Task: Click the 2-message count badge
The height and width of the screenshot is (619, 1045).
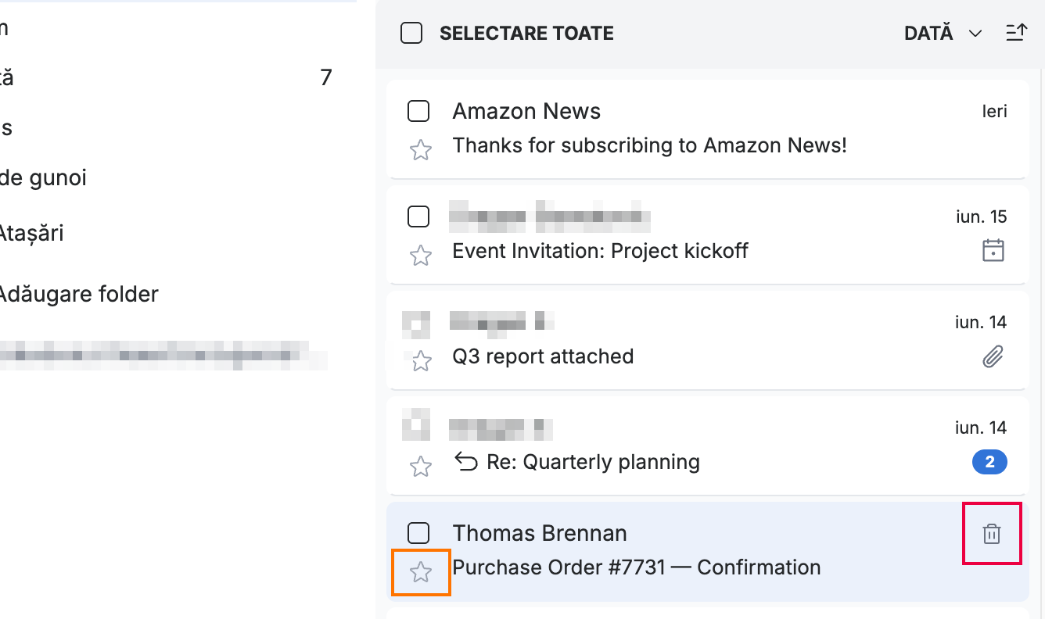Action: pos(989,462)
